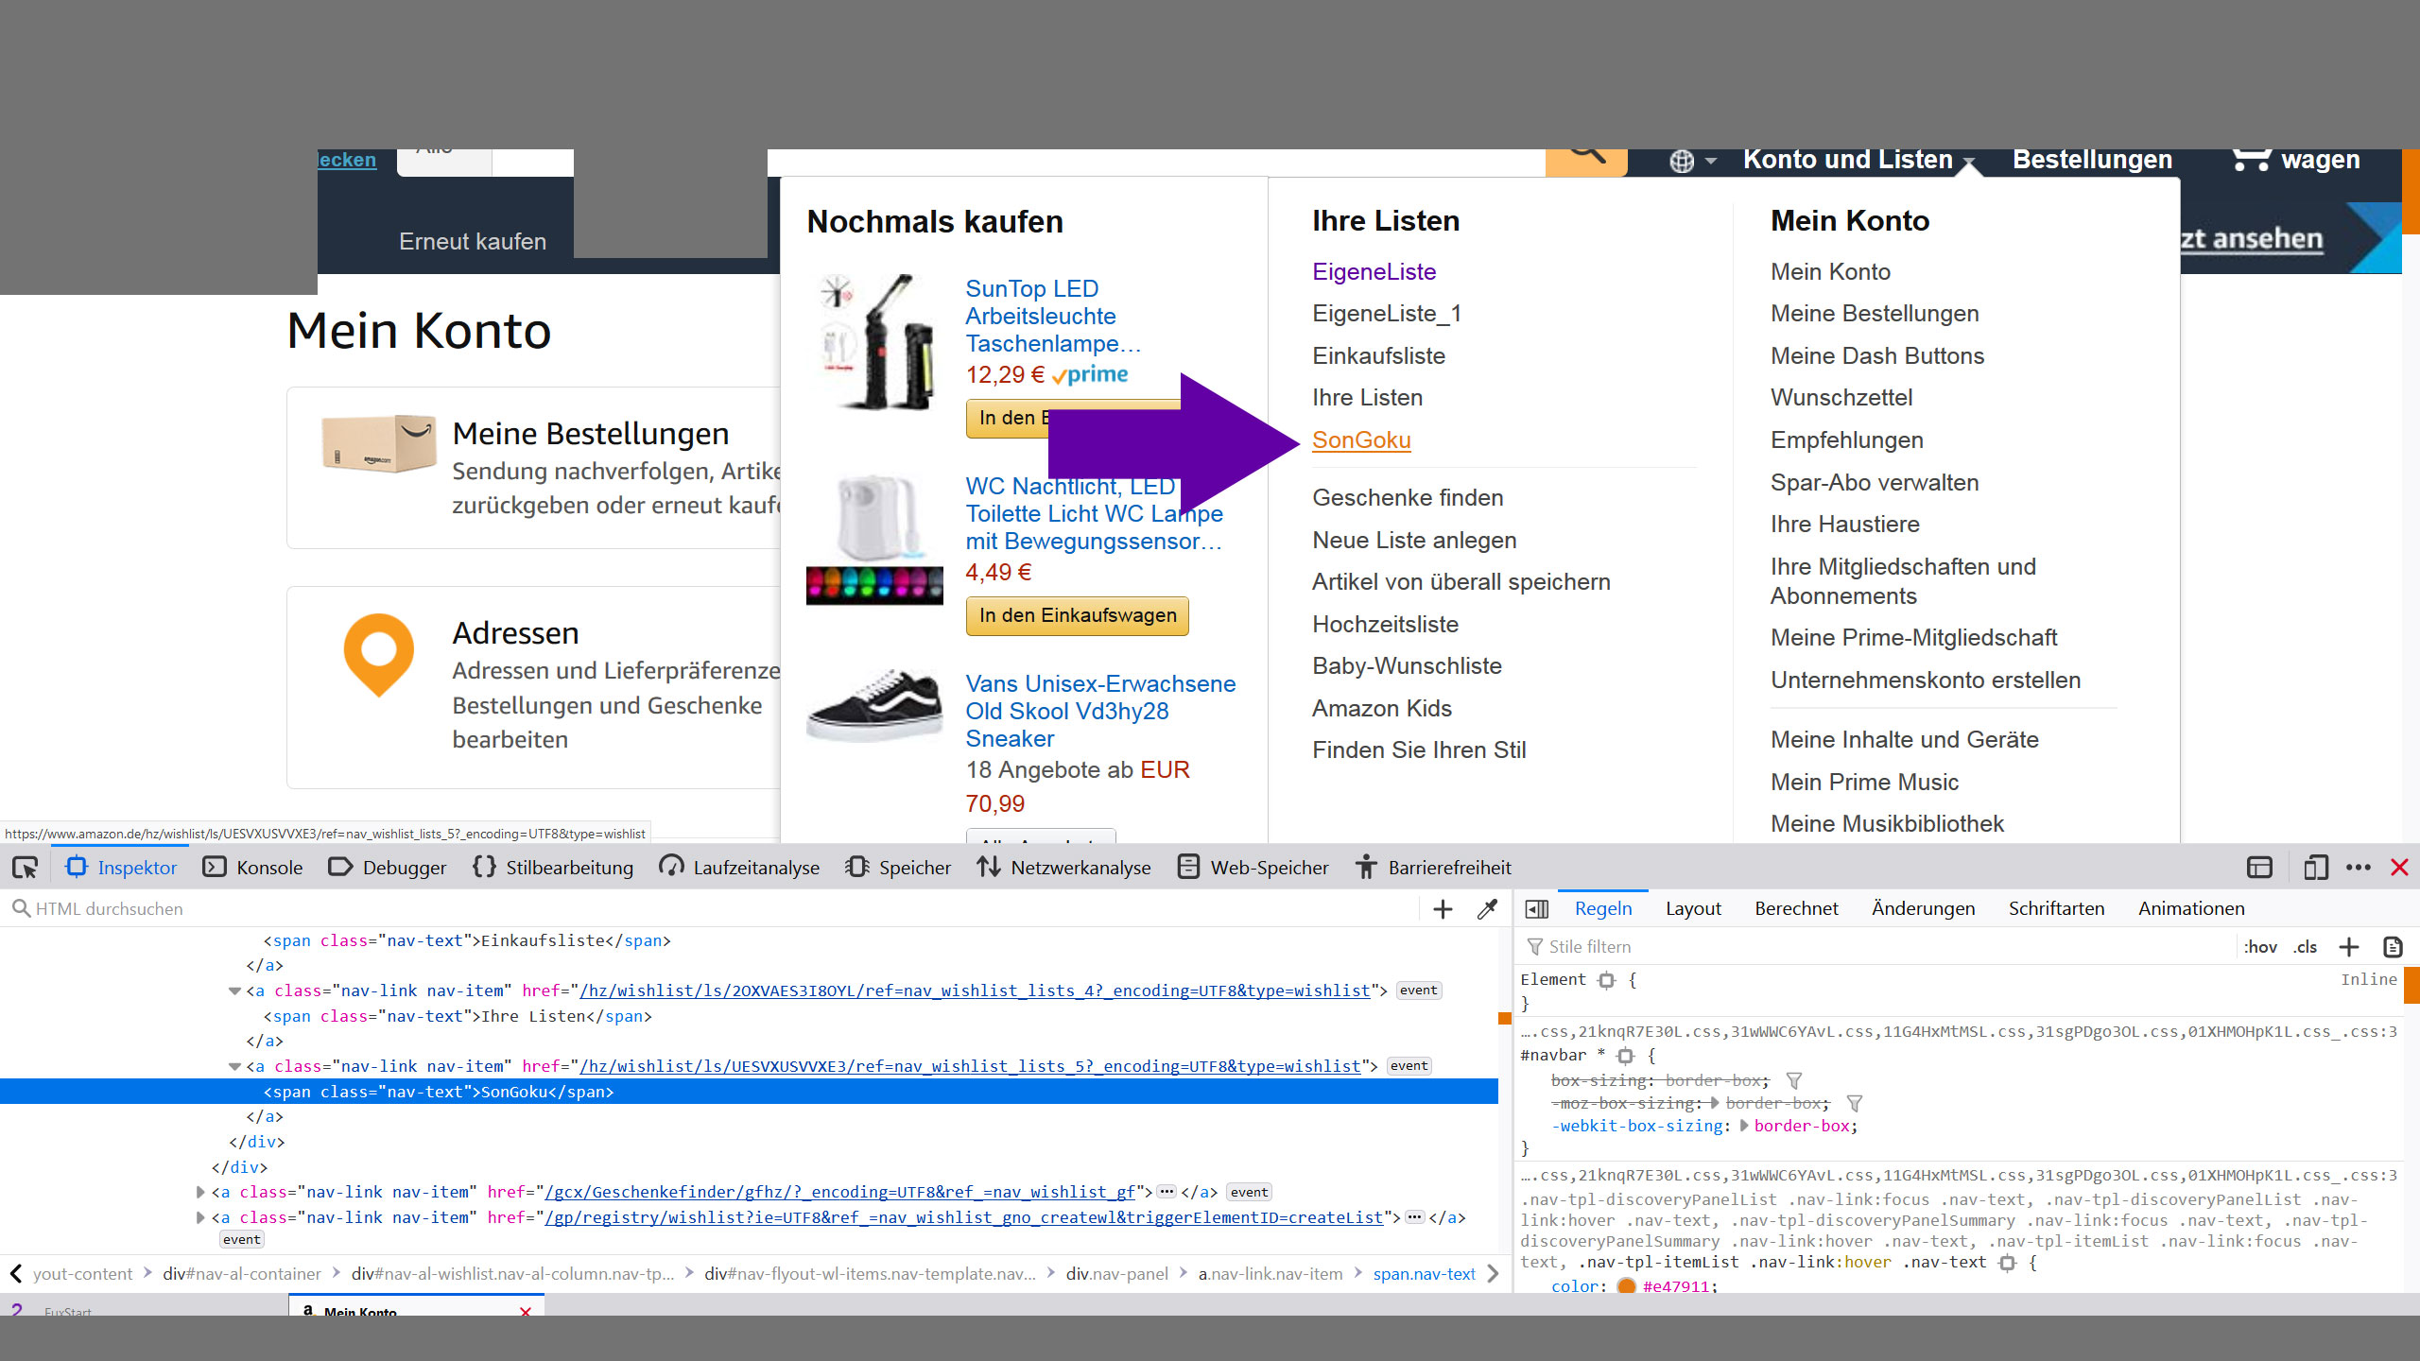Toggle the responsive design mode icon
Image resolution: width=2420 pixels, height=1361 pixels.
pyautogui.click(x=2315, y=867)
